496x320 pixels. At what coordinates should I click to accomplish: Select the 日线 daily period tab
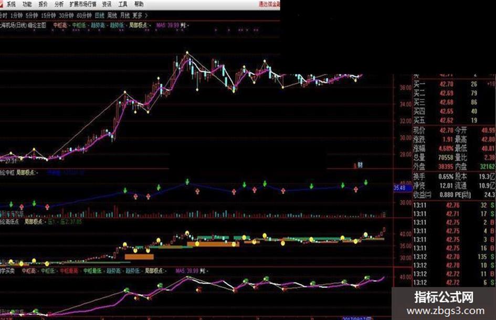point(100,15)
